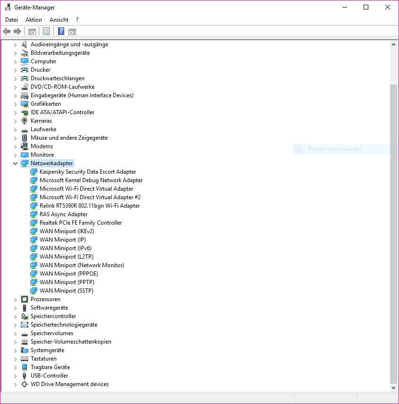Select WAN Miniport (IKEv2)
This screenshot has height=404, width=399.
[x=67, y=231]
